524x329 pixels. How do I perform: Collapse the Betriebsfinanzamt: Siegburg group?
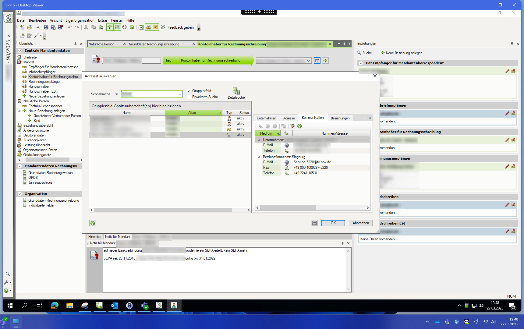pos(259,157)
